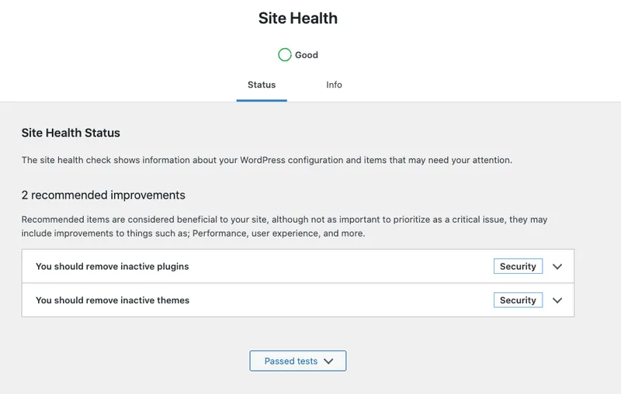Click the recommended items explanation paragraph
Screen dimensions: 621x394
pos(284,226)
